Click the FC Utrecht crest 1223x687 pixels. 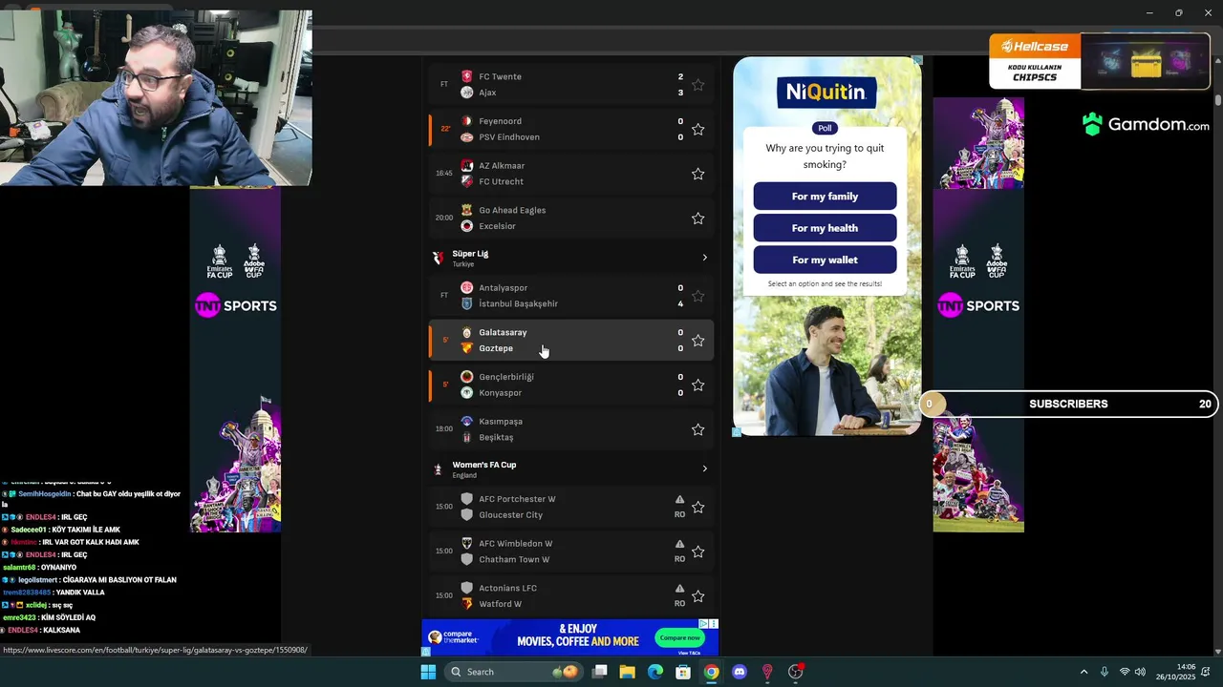tap(467, 181)
